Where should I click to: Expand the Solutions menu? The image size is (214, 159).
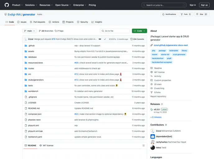tap(31, 5)
